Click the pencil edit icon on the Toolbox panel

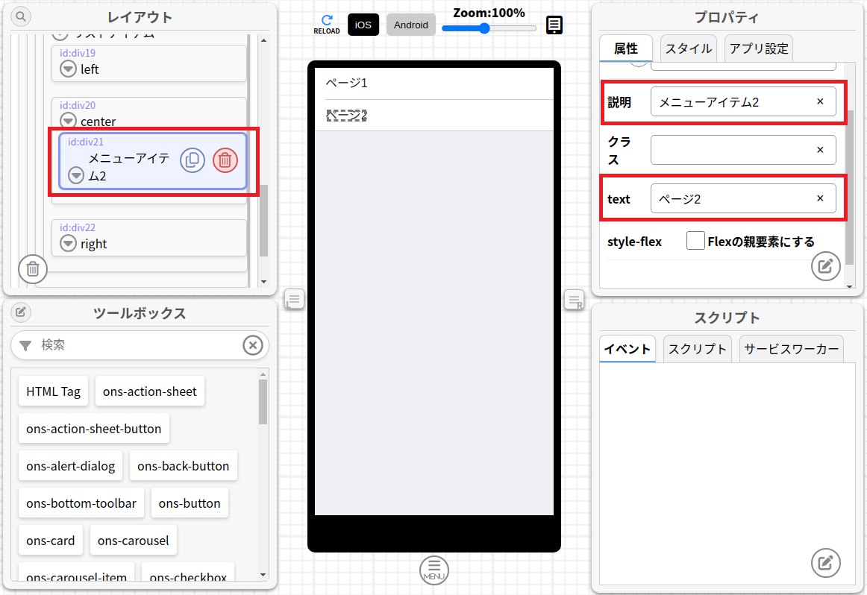click(x=20, y=312)
